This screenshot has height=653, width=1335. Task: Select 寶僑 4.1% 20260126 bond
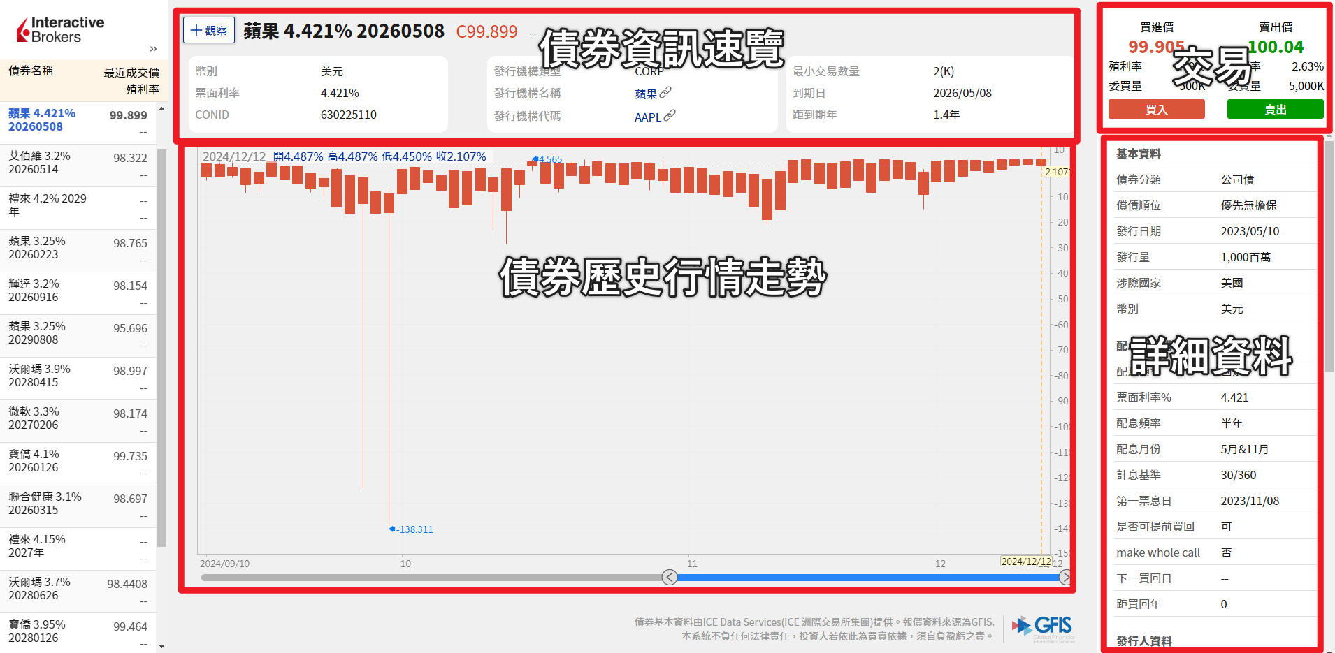coord(78,464)
